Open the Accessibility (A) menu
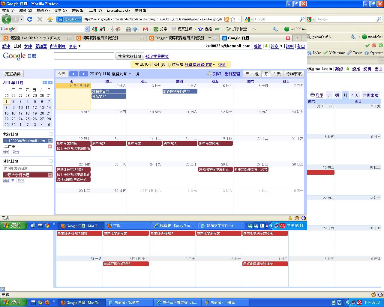The image size is (384, 307). (118, 10)
